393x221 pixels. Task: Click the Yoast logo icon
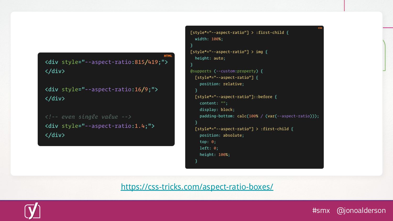pos(32,211)
